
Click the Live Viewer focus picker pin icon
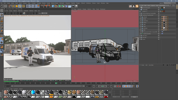34,13
